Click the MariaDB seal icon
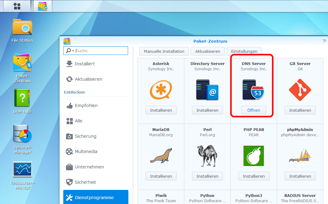This screenshot has height=204, width=328. [x=161, y=156]
